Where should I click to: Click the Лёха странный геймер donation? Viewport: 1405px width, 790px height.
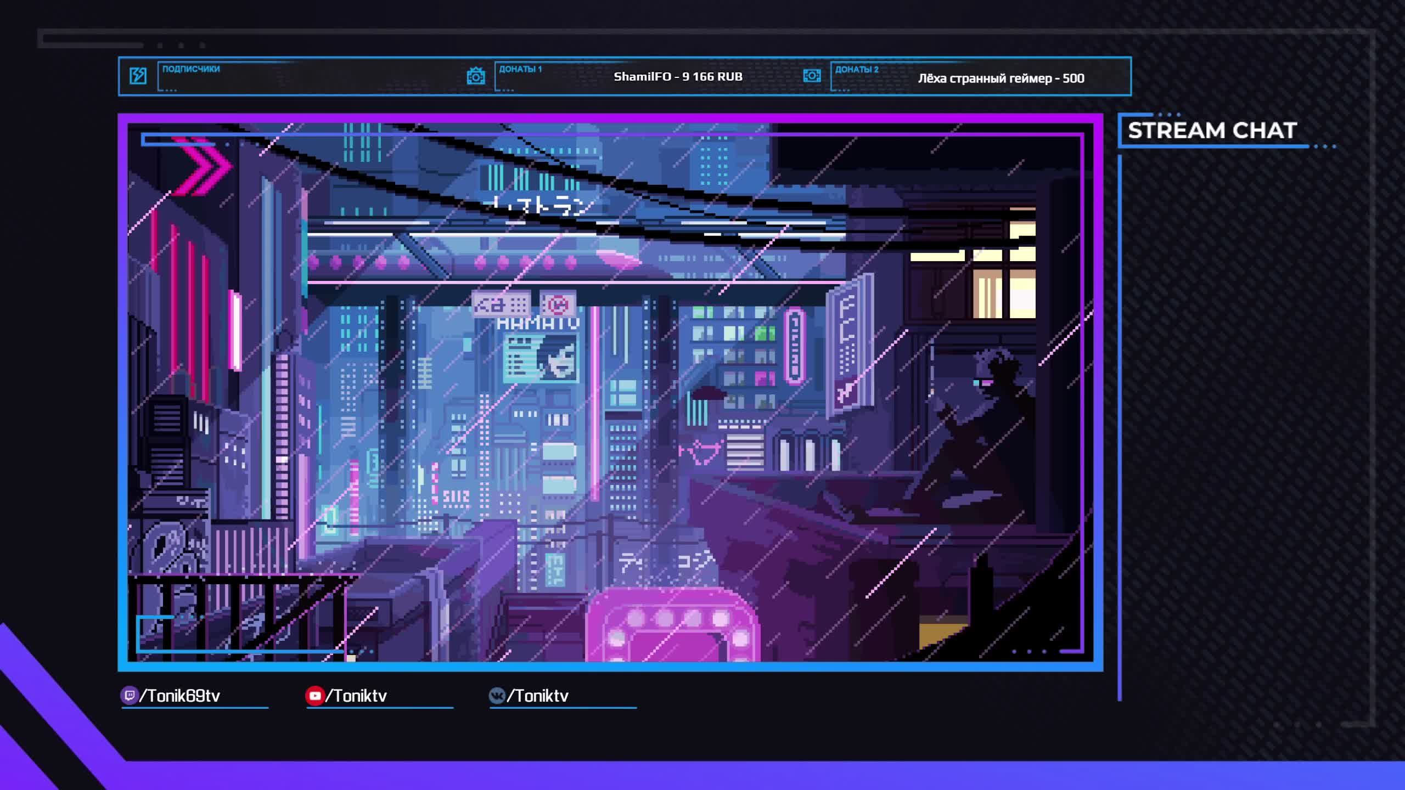point(1001,78)
